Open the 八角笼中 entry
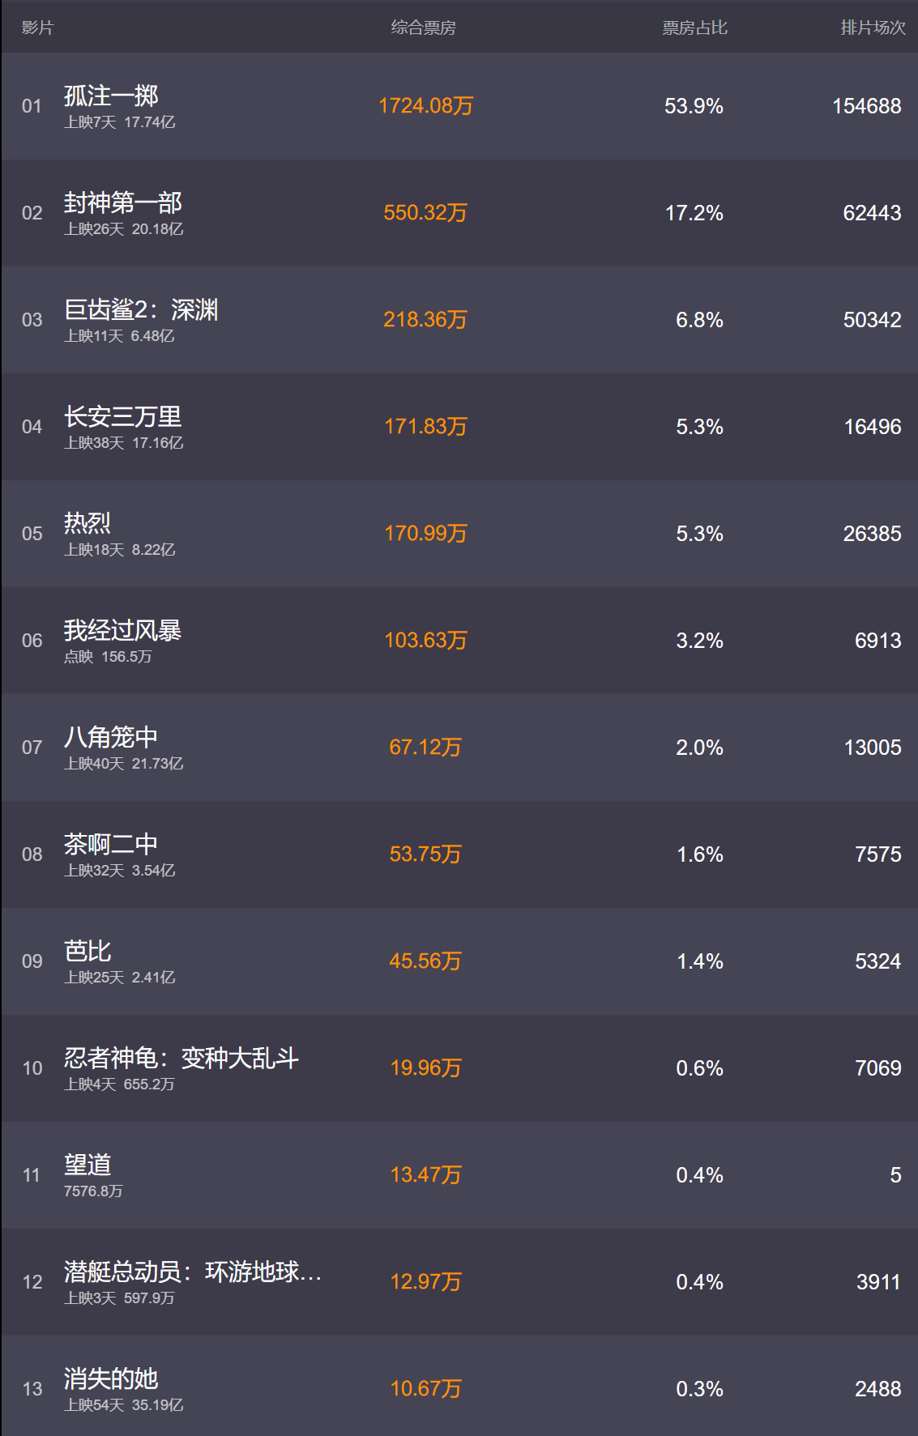 click(459, 748)
